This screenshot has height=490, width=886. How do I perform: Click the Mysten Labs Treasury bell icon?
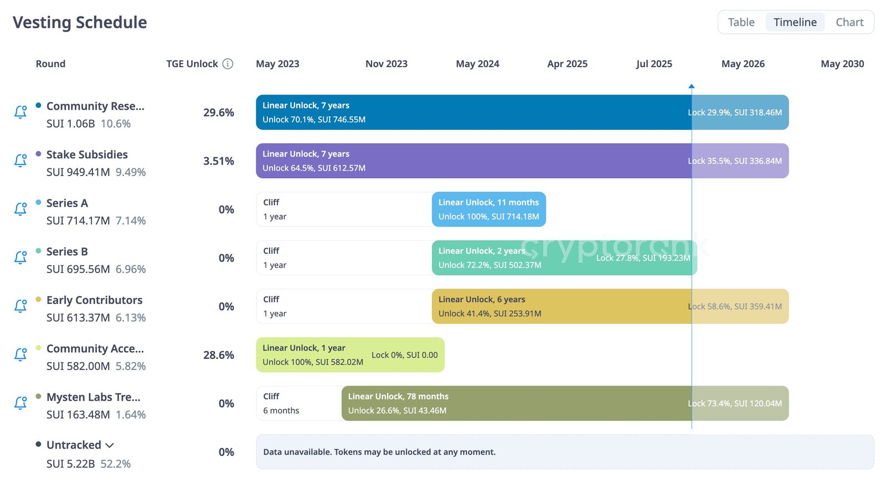coord(20,403)
